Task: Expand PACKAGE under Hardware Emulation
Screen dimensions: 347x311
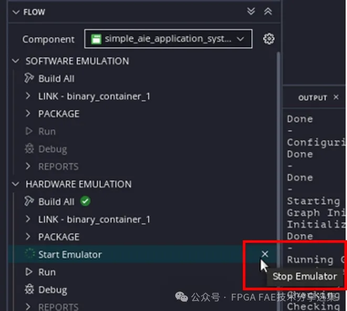Action: (28, 237)
